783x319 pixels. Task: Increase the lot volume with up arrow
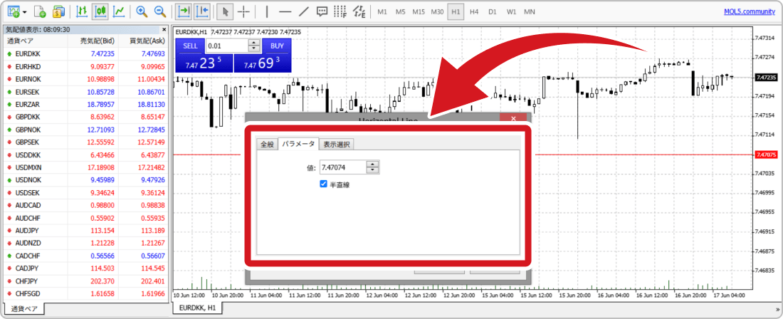tap(255, 43)
